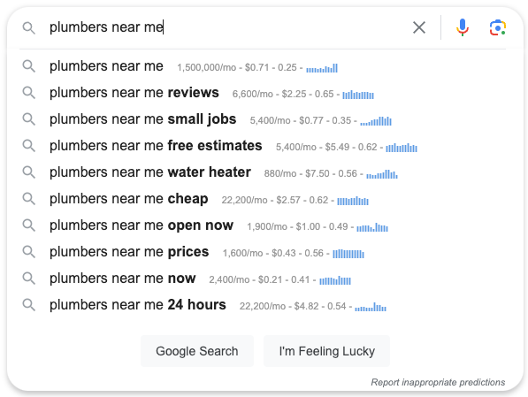The height and width of the screenshot is (397, 528).
Task: Click the magnifier icon beside 'open now' suggestion
Action: (29, 225)
